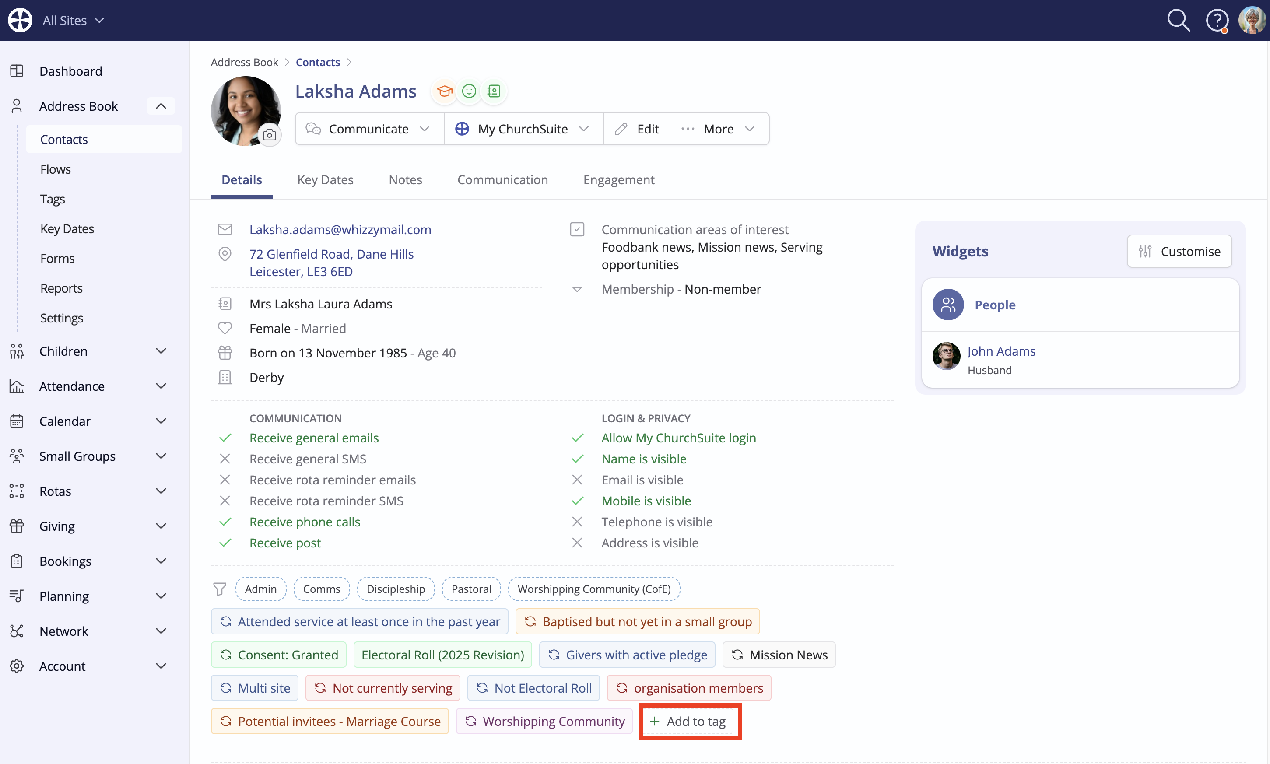The width and height of the screenshot is (1270, 764).
Task: Click the Calendar icon in sidebar
Action: click(x=17, y=421)
